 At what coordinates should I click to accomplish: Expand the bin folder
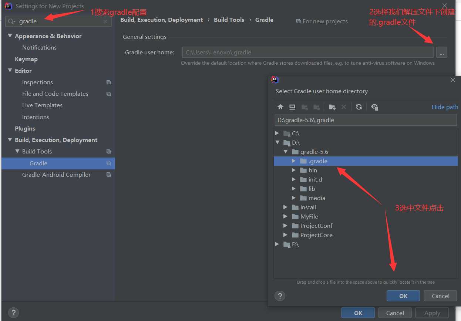(x=293, y=170)
